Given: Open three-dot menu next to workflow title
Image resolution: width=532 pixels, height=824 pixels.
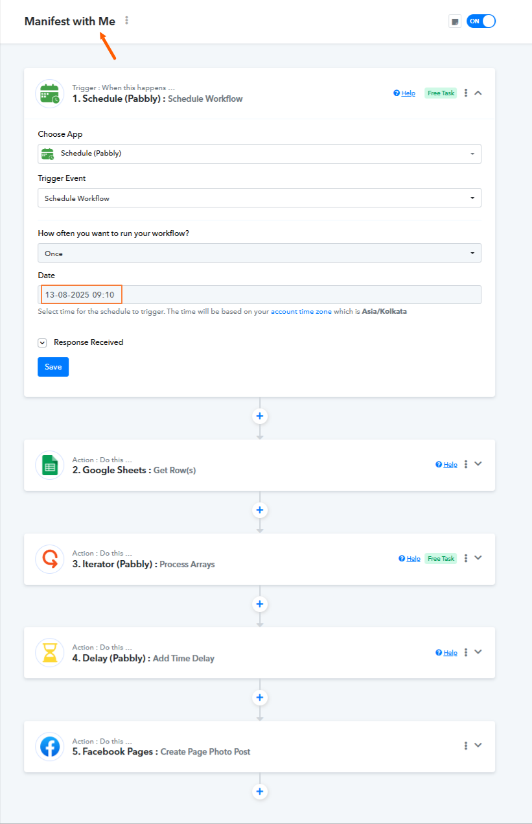Looking at the screenshot, I should (127, 21).
